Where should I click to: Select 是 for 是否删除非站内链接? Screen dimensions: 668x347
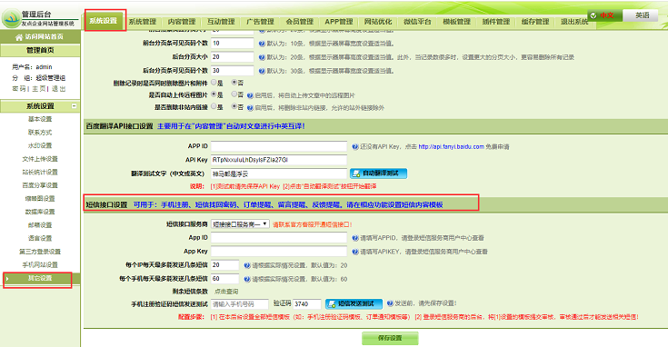click(x=214, y=106)
